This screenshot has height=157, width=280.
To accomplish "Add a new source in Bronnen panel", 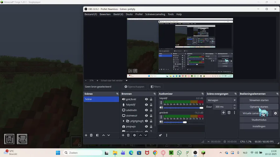I will click(123, 135).
